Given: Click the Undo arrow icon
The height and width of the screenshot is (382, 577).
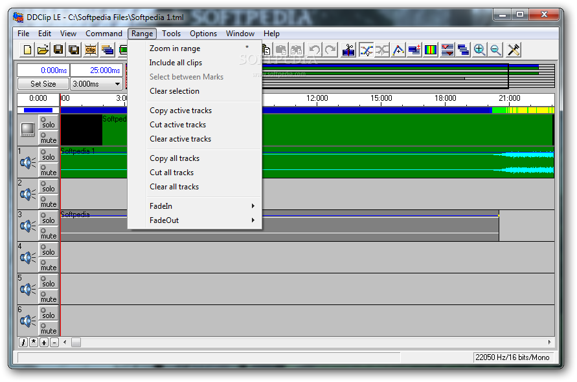Looking at the screenshot, I should point(315,50).
